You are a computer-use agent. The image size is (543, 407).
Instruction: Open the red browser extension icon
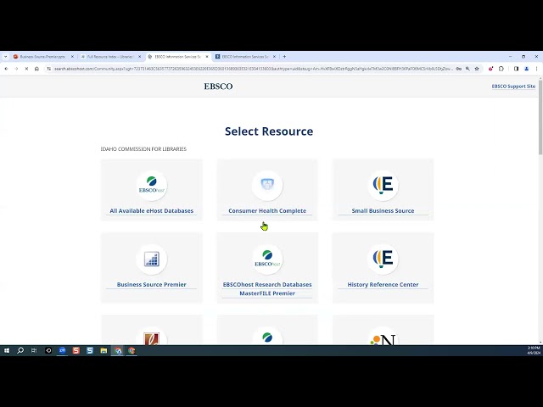(x=490, y=69)
